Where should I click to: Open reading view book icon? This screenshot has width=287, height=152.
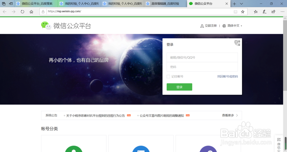(x=235, y=12)
